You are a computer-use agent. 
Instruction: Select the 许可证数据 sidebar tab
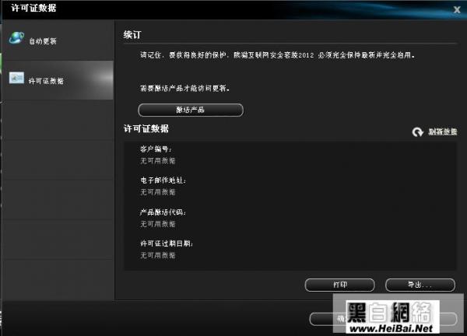pyautogui.click(x=58, y=80)
